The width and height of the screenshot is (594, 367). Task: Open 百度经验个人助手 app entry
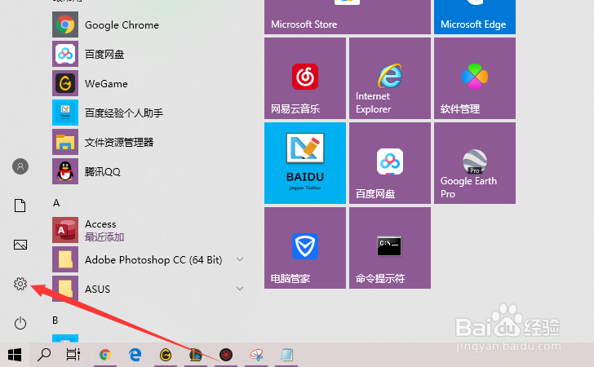(148, 113)
